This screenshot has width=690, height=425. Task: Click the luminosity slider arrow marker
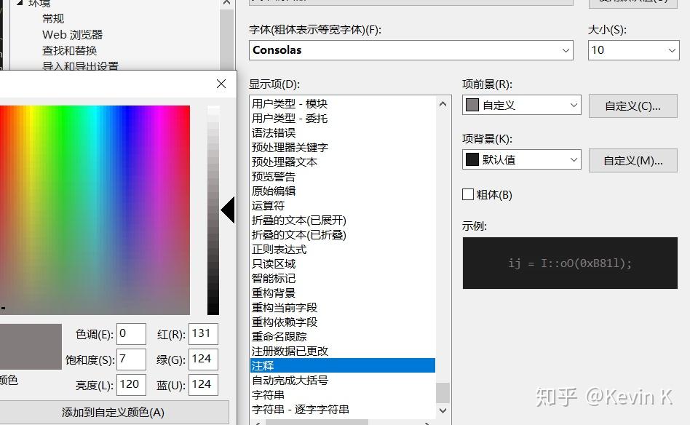[228, 210]
